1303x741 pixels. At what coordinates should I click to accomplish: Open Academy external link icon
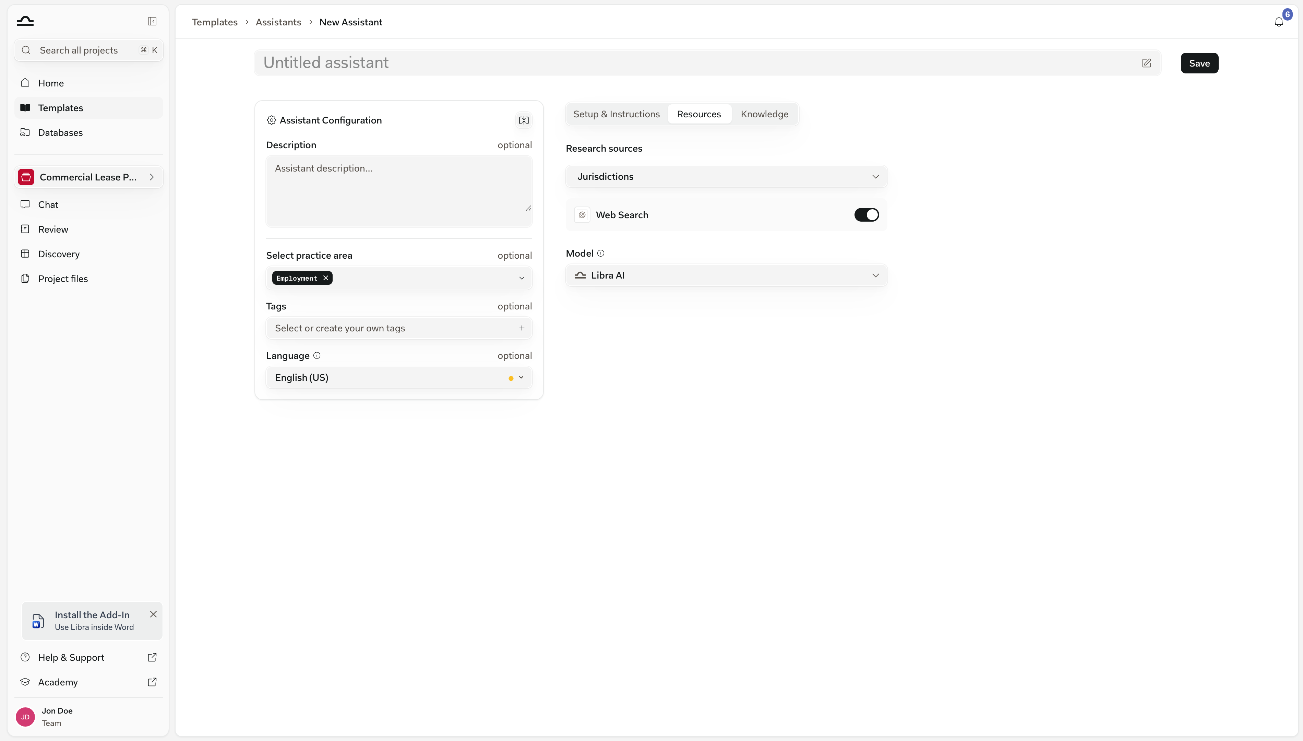152,682
